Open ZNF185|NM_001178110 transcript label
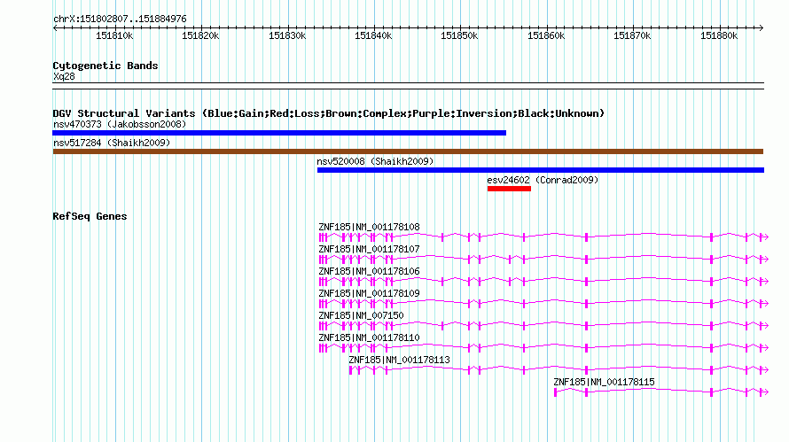The image size is (789, 442). pyautogui.click(x=369, y=337)
